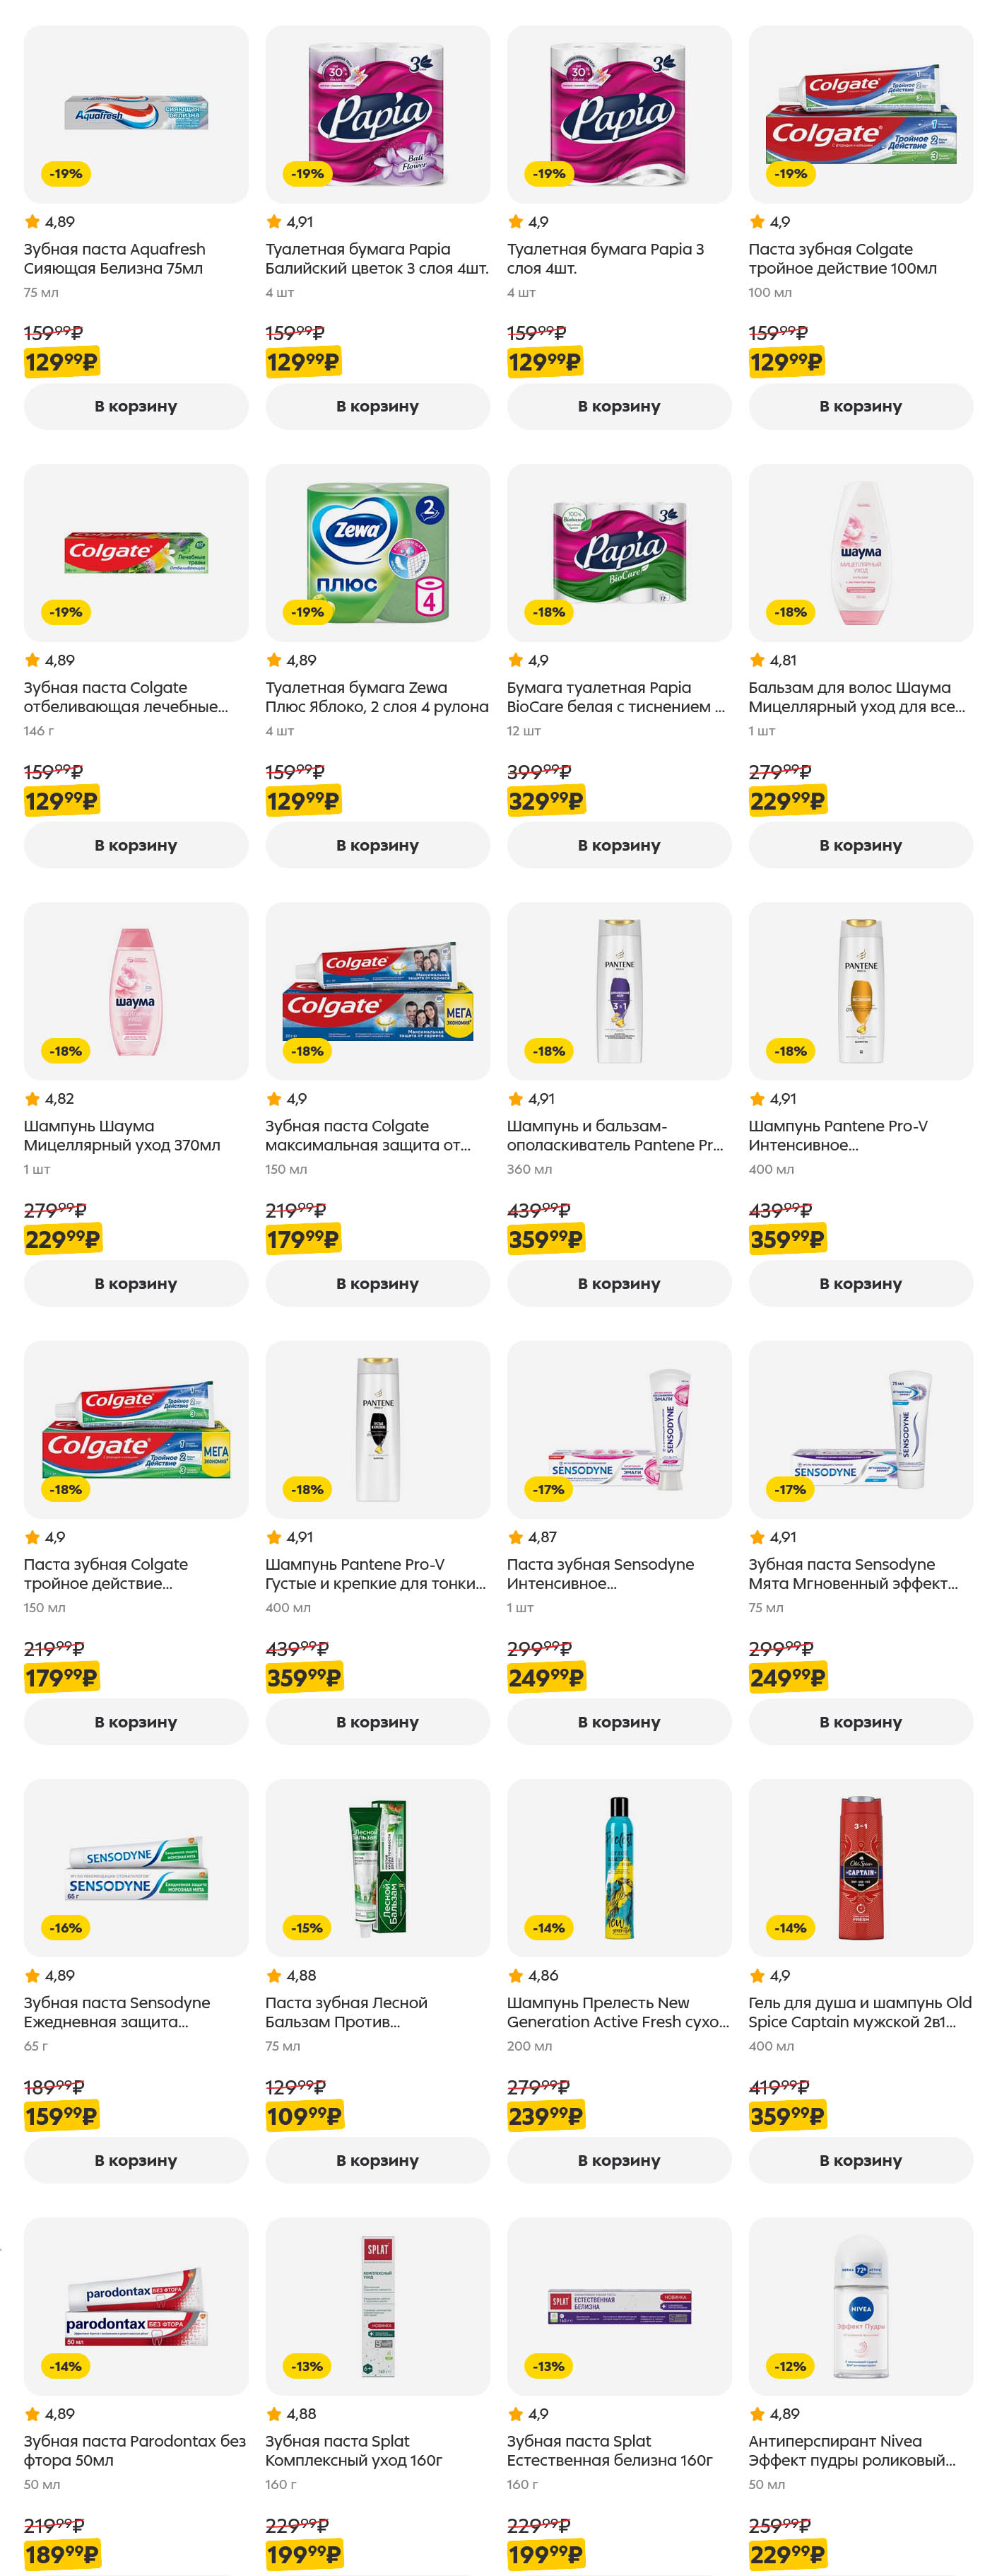Screen dimensions: 997x2576
Task: Click the star rating icon for Old Spice Captain
Action: [757, 1975]
